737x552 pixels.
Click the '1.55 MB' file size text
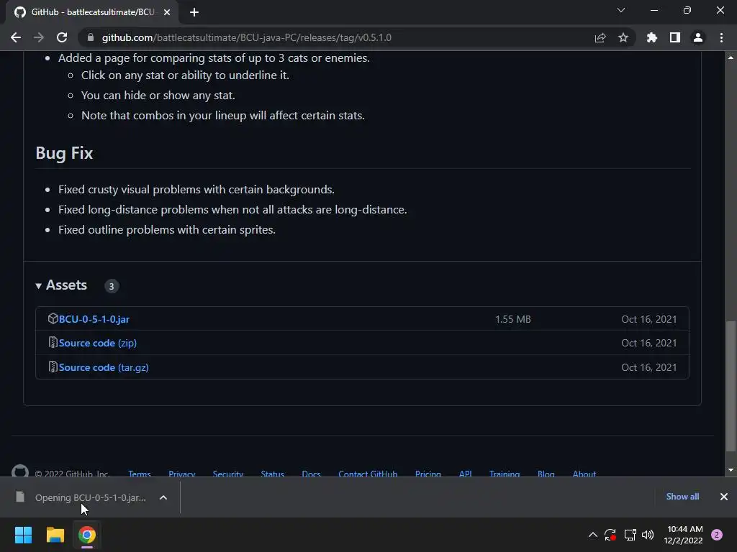click(512, 319)
